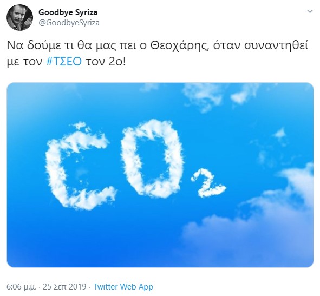Image resolution: width=320 pixels, height=296 pixels.
Task: Expand the tweet options chevron menu
Action: point(310,11)
